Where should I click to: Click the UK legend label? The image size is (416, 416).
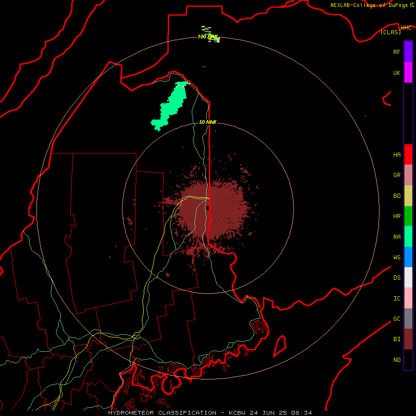coord(397,73)
